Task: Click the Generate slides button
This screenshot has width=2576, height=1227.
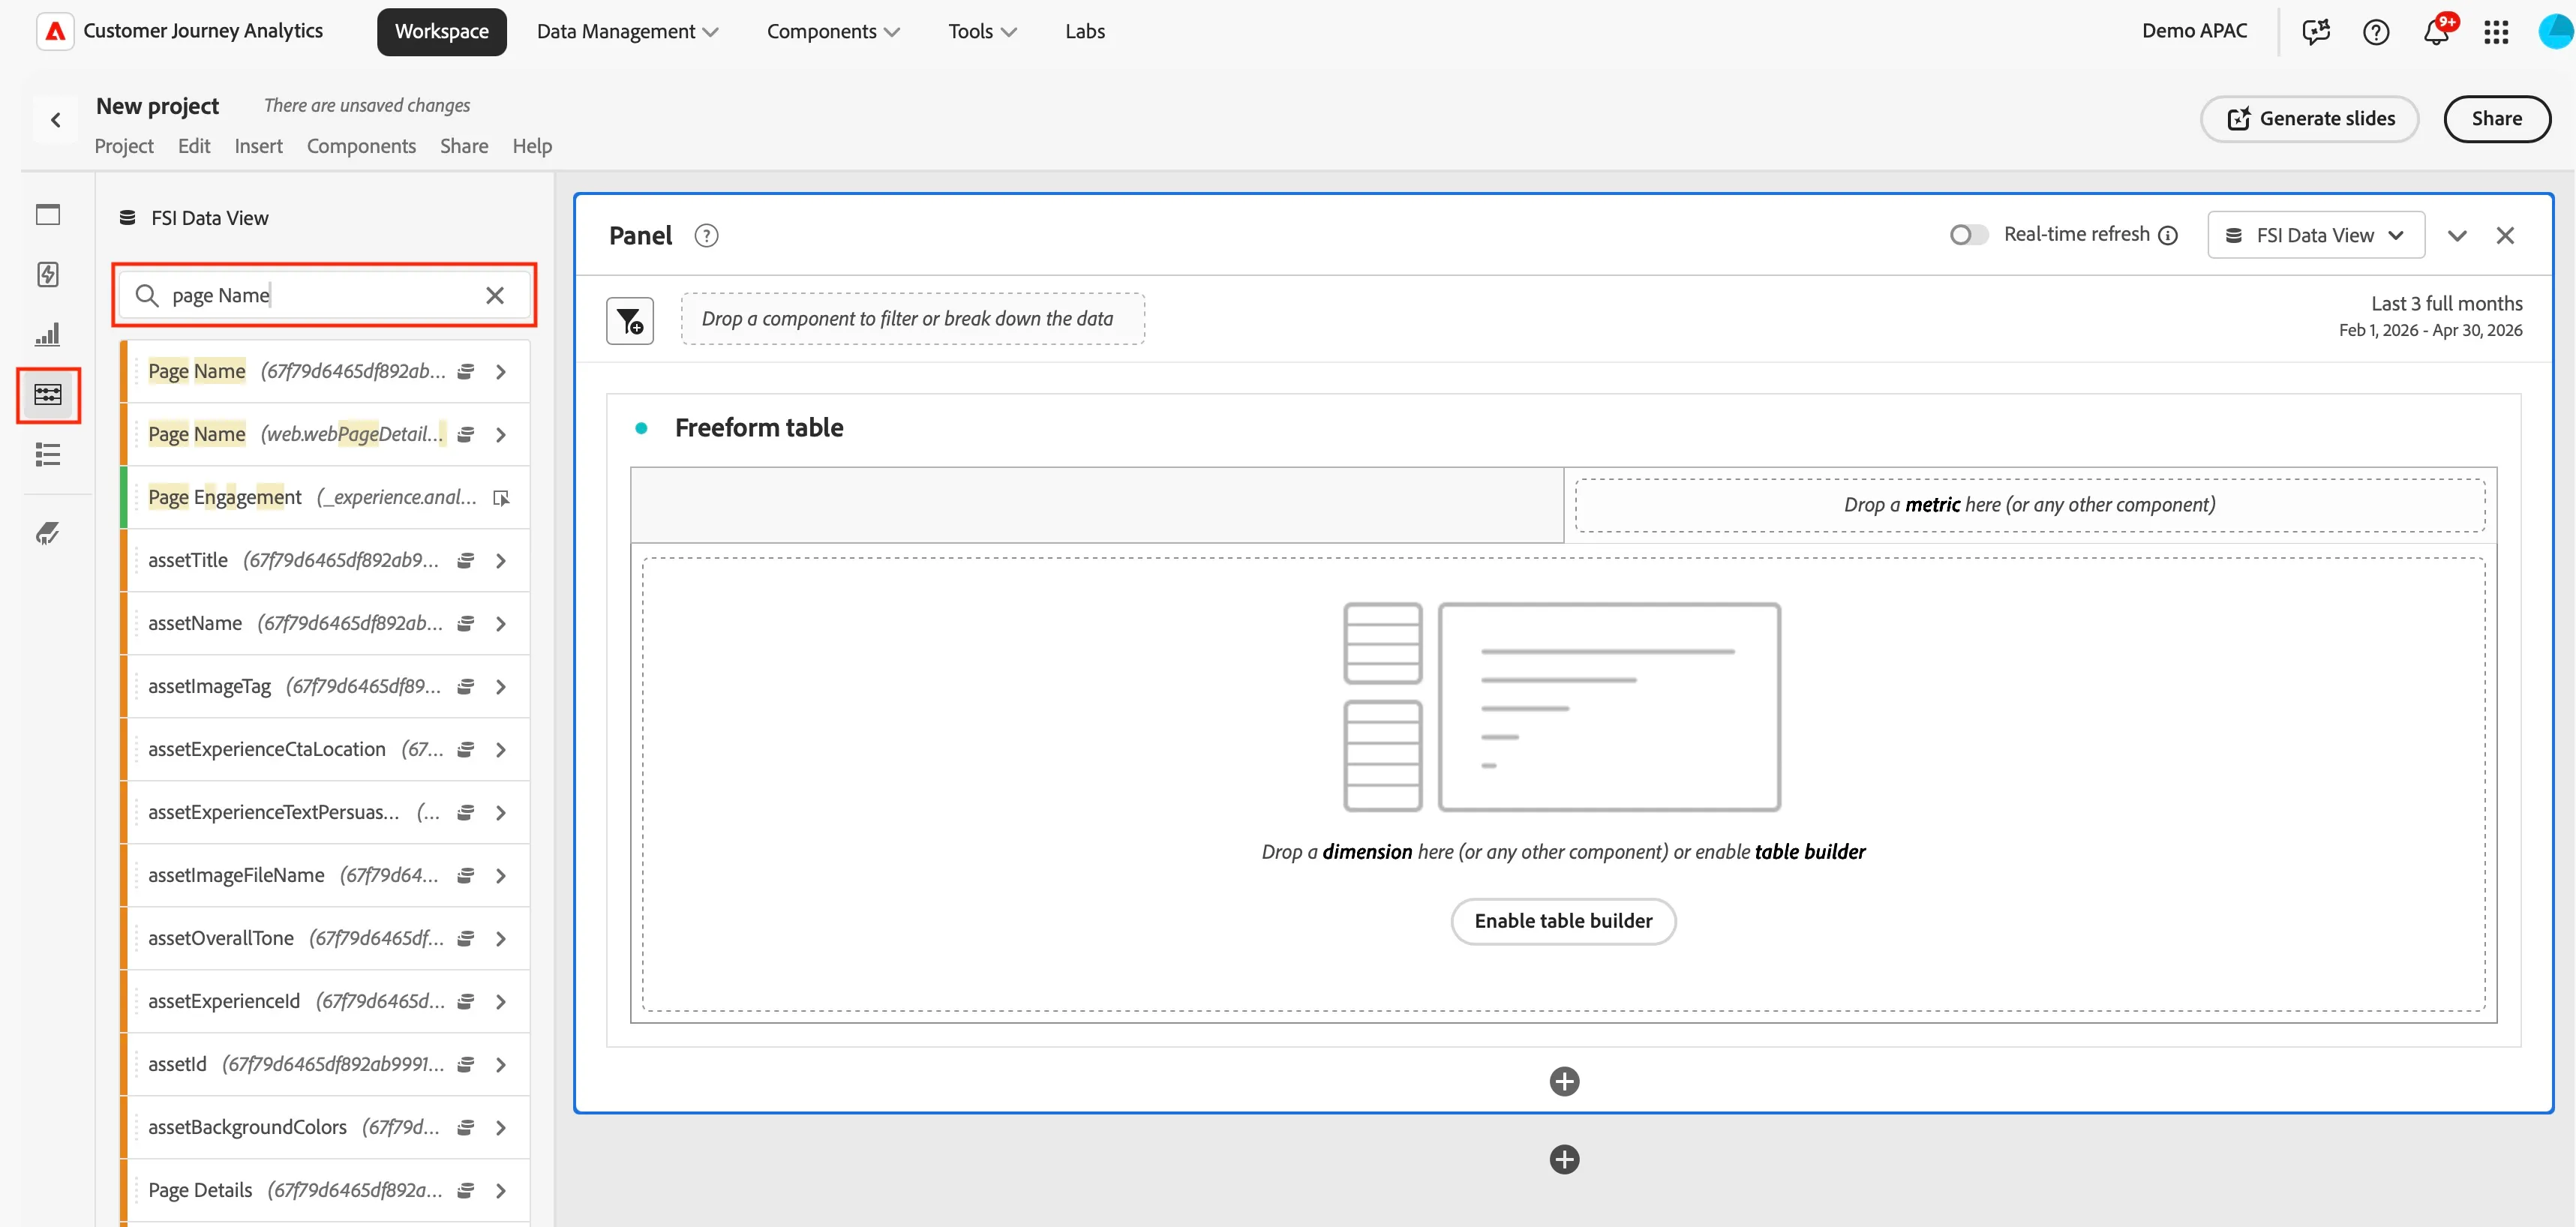Action: point(2309,119)
